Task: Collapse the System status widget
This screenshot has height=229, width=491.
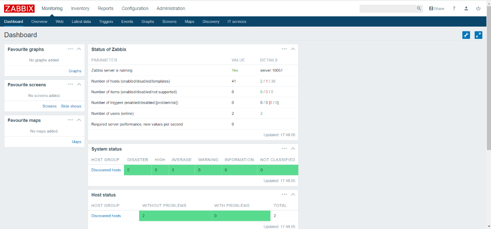Action: tap(293, 149)
